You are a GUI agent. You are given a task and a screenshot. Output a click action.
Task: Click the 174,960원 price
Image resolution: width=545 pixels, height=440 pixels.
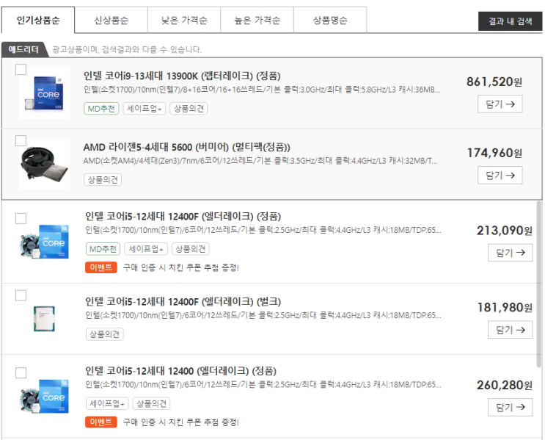point(494,153)
